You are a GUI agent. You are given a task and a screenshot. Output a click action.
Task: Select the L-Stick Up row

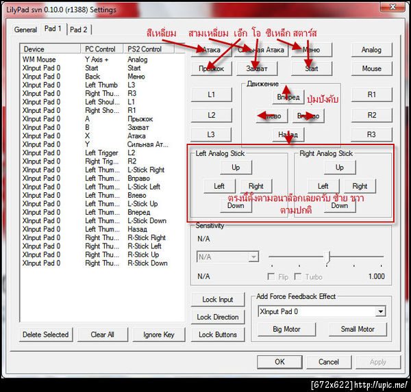click(x=102, y=204)
